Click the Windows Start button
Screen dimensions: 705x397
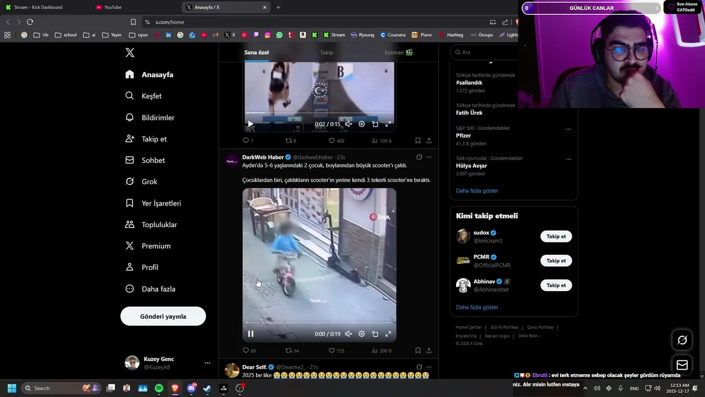pyautogui.click(x=12, y=388)
